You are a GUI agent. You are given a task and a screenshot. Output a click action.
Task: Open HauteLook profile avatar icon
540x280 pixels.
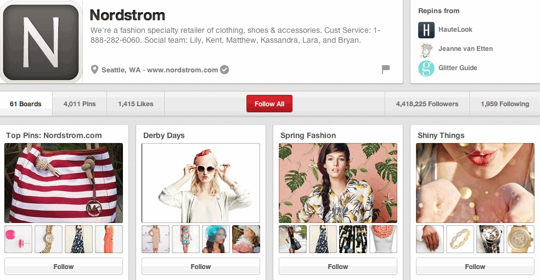(426, 30)
